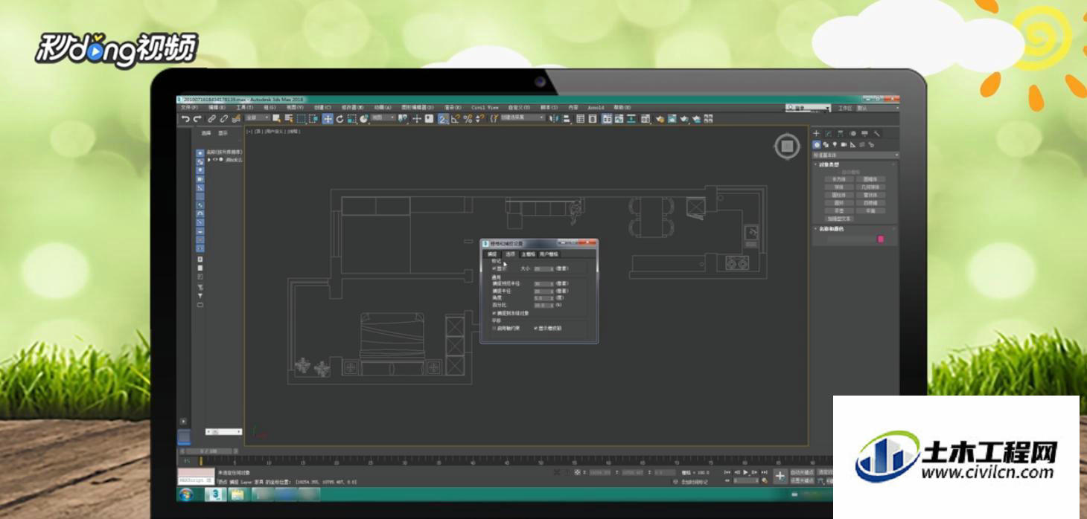Choose the Rectangular Selection Region tool

click(x=302, y=118)
